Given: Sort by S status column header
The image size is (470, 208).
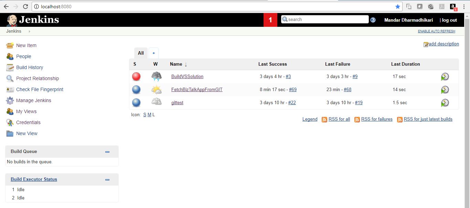Looking at the screenshot, I should (x=135, y=64).
